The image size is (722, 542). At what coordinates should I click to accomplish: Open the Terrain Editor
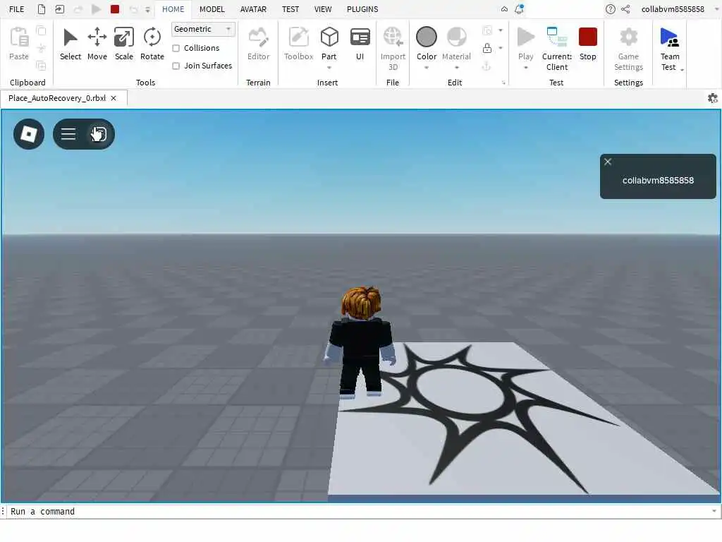[258, 37]
